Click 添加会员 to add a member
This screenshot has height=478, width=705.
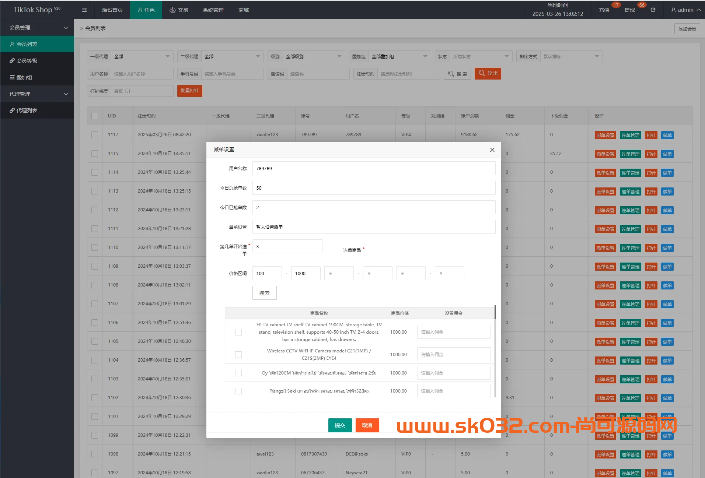[x=687, y=28]
